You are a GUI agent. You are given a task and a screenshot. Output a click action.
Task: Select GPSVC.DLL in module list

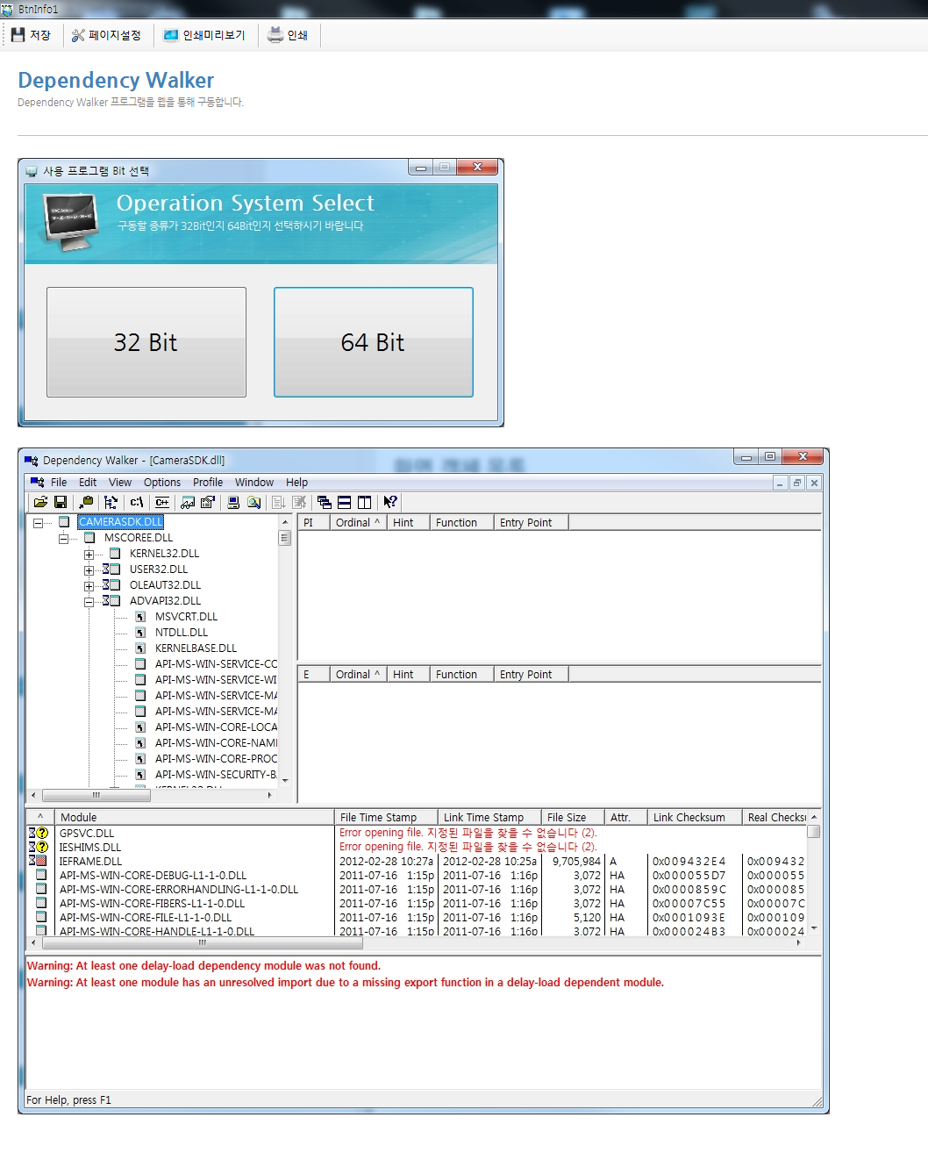point(87,834)
